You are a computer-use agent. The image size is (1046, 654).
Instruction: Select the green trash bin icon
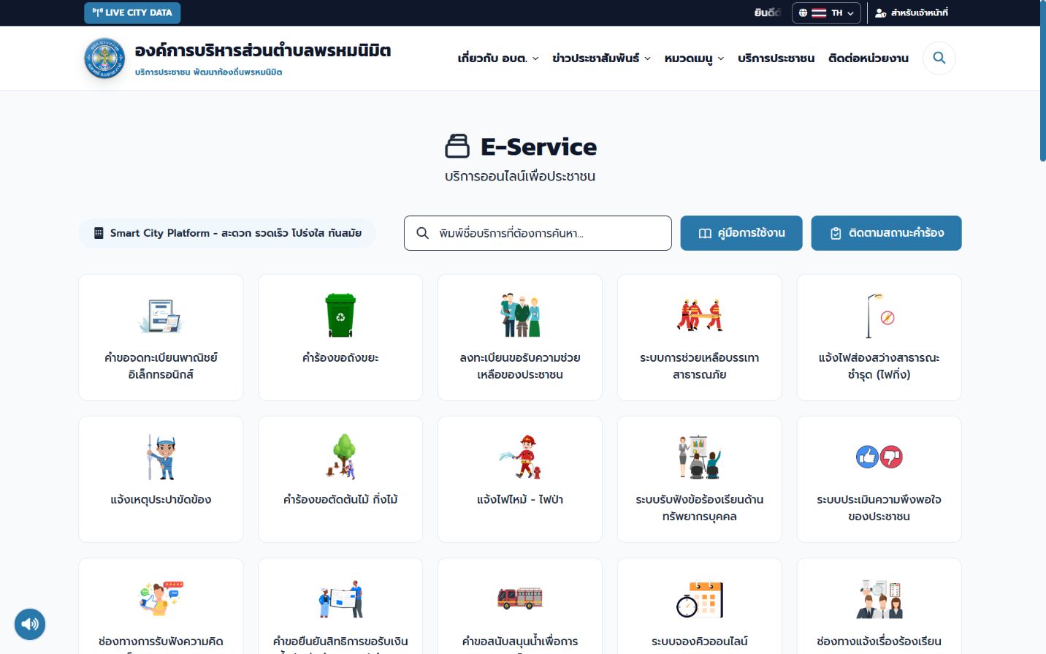[x=340, y=315]
